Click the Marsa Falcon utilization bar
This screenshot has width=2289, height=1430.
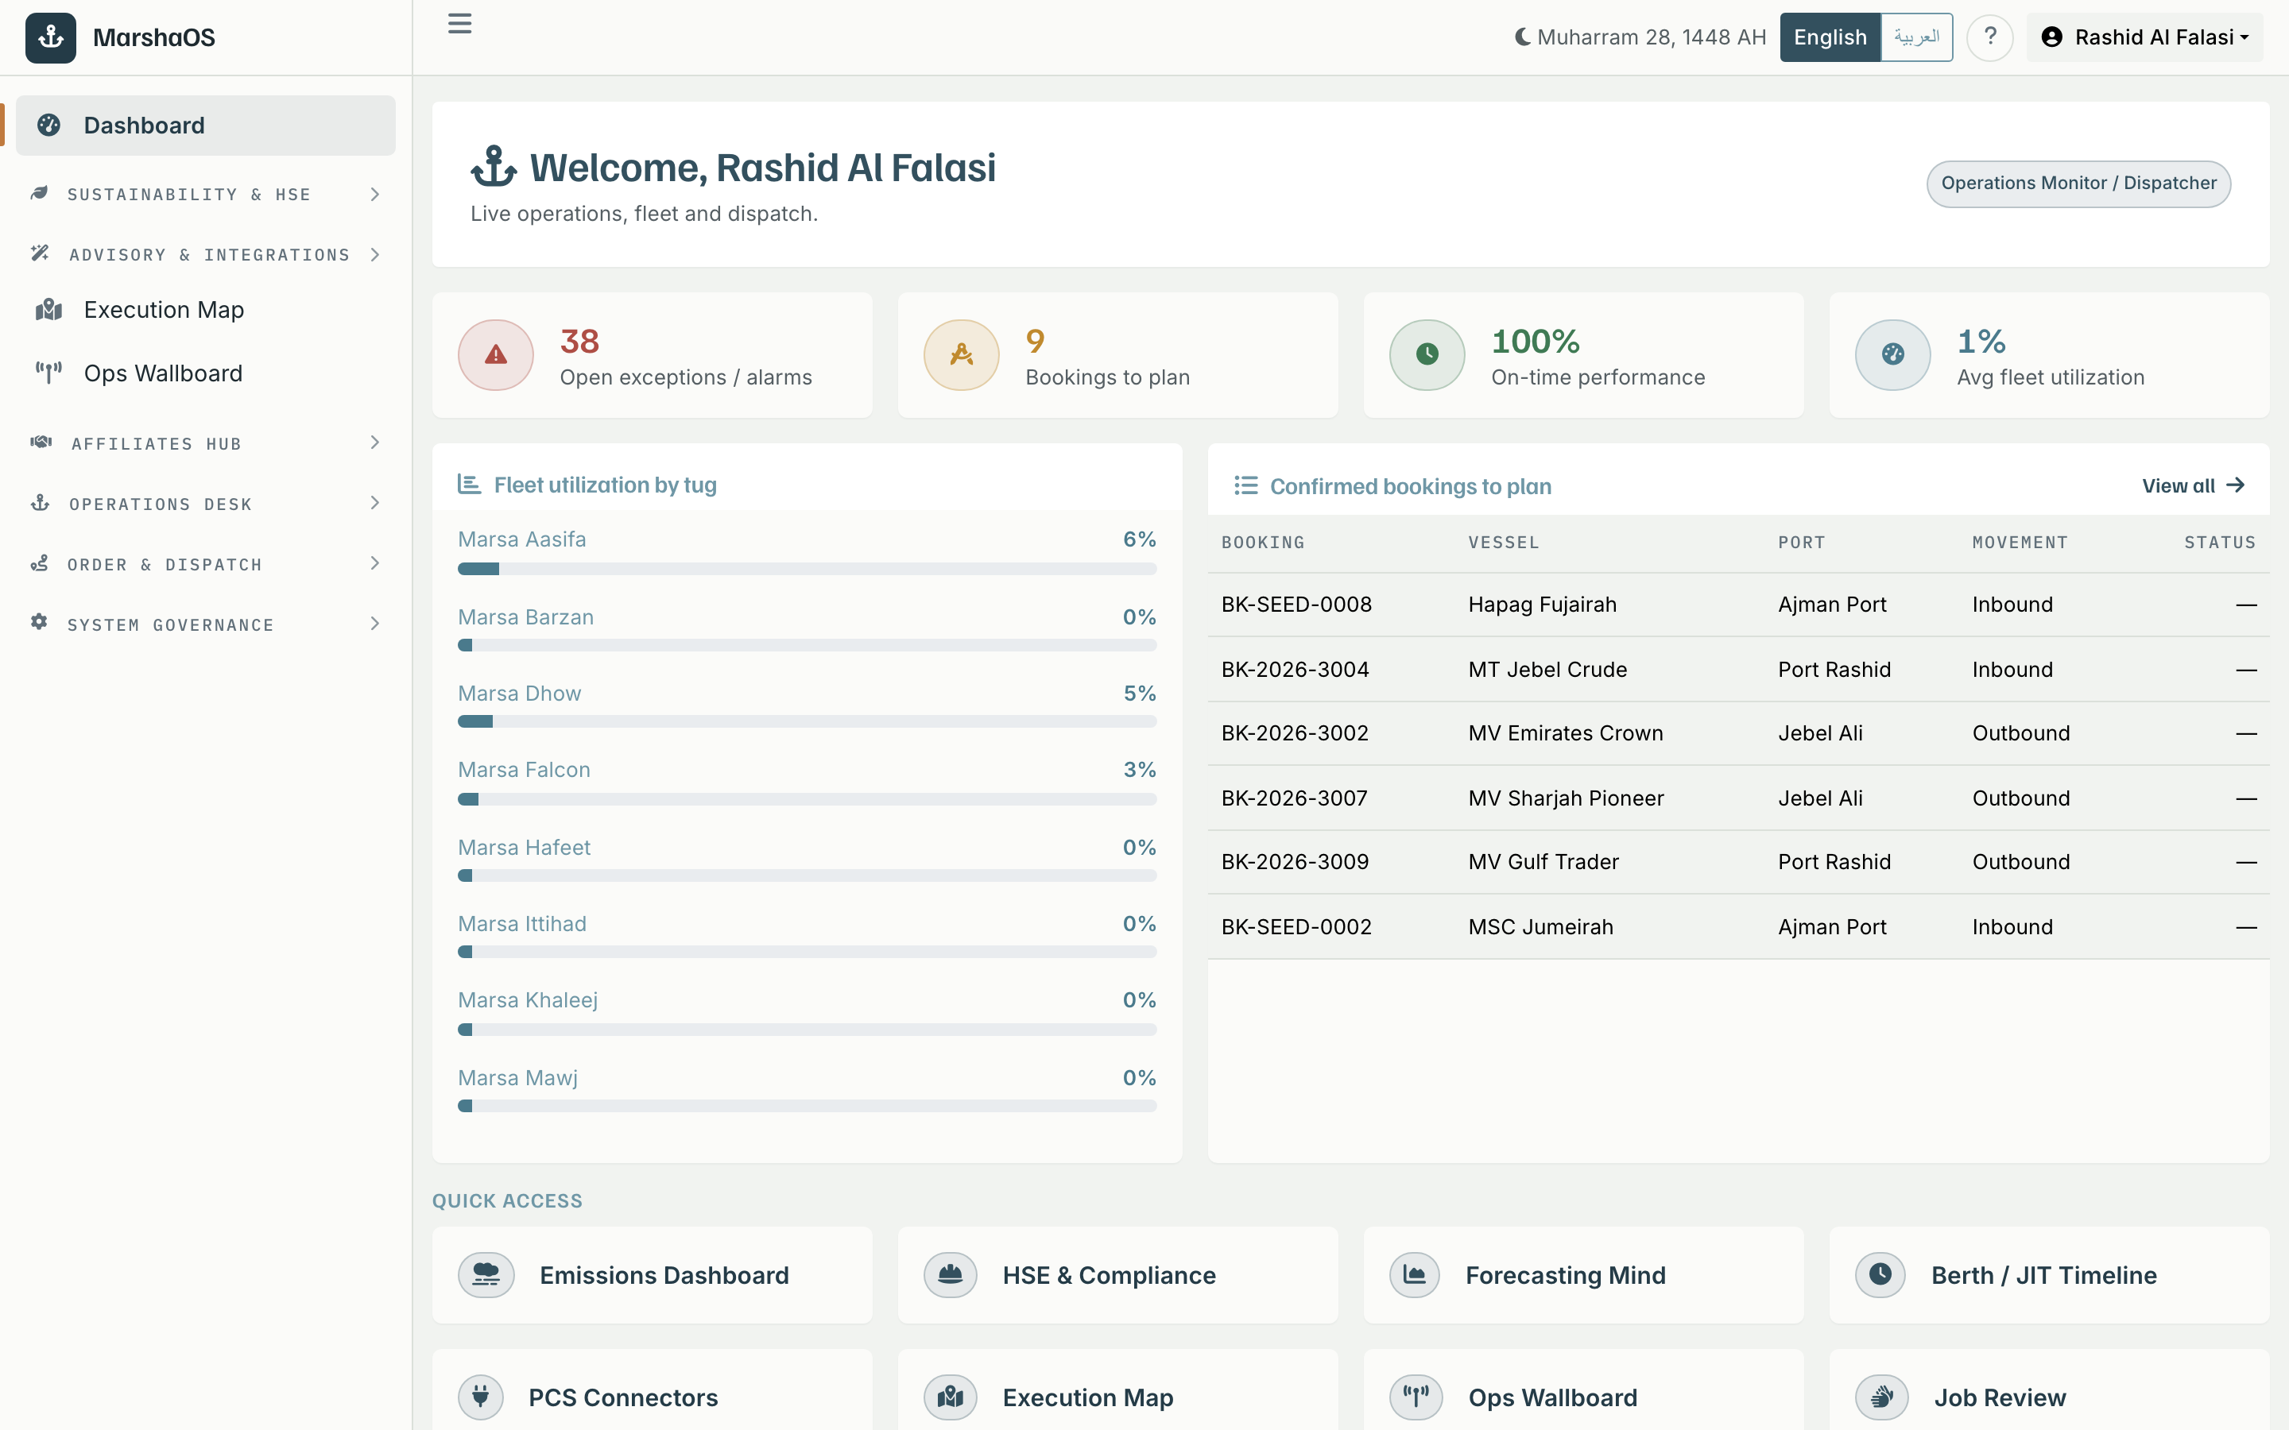[807, 799]
